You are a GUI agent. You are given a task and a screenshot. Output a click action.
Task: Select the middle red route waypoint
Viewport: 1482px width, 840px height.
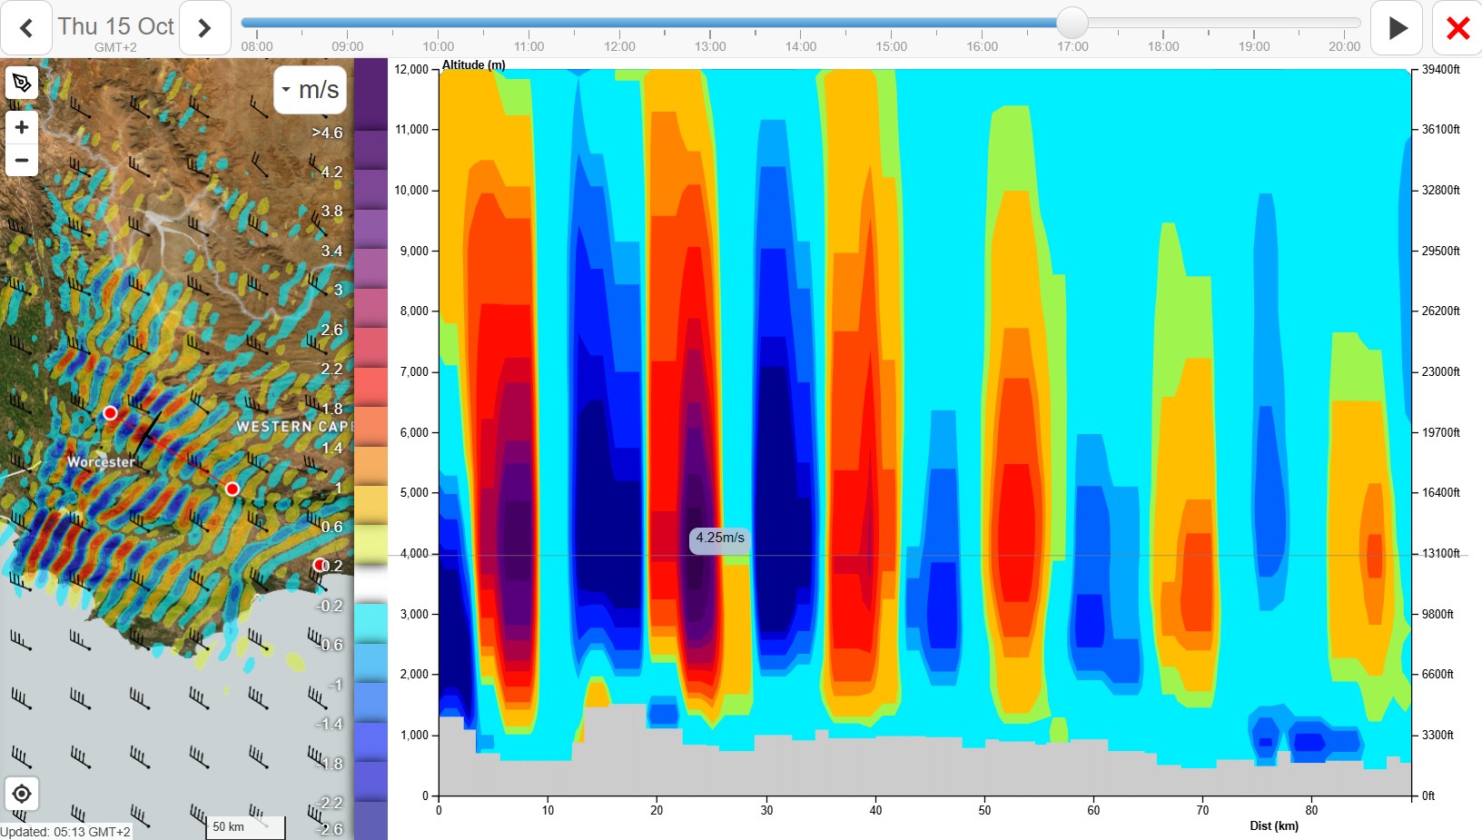(x=232, y=489)
